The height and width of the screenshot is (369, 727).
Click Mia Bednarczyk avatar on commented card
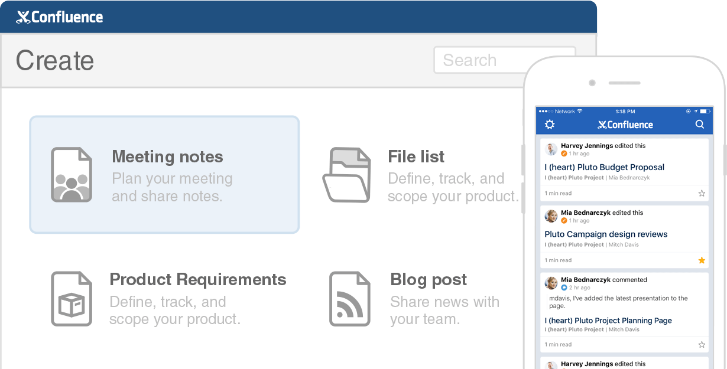pyautogui.click(x=551, y=283)
